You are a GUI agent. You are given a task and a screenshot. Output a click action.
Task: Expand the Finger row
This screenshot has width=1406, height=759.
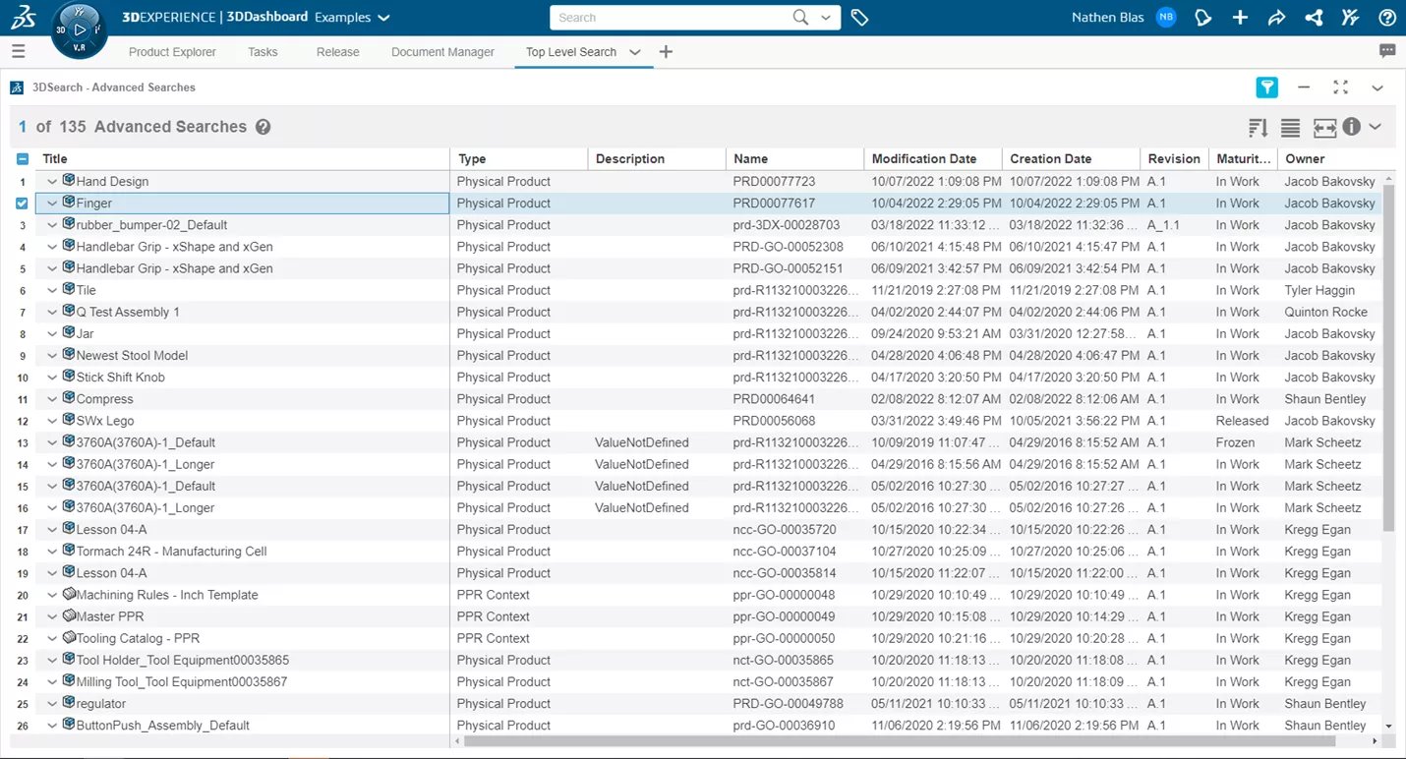[52, 204]
